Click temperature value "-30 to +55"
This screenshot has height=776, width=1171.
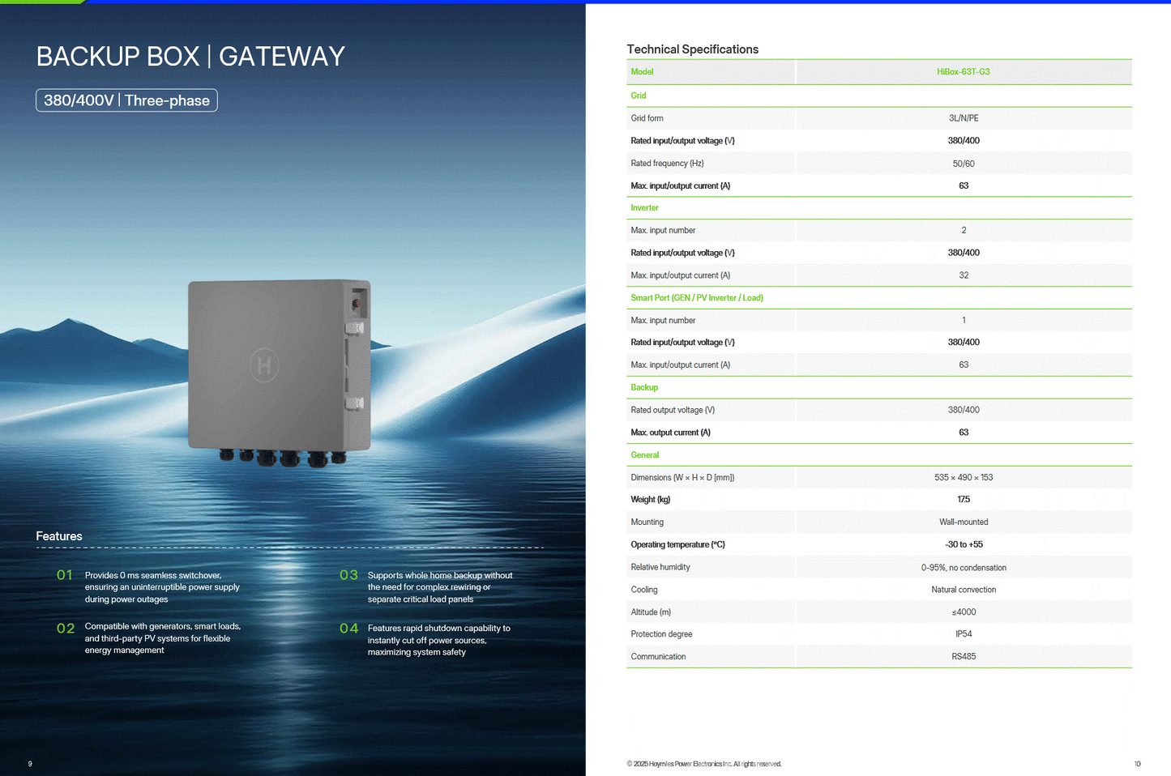click(x=964, y=545)
